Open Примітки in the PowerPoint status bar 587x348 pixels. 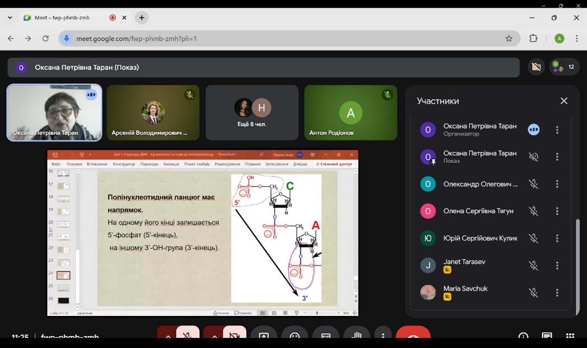(243, 313)
